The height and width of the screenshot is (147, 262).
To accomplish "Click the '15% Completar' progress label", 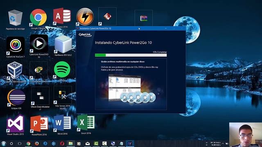I will [x=160, y=52].
